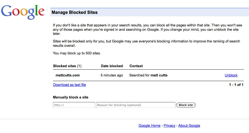
Task: Click the Block site button
Action: (x=186, y=105)
